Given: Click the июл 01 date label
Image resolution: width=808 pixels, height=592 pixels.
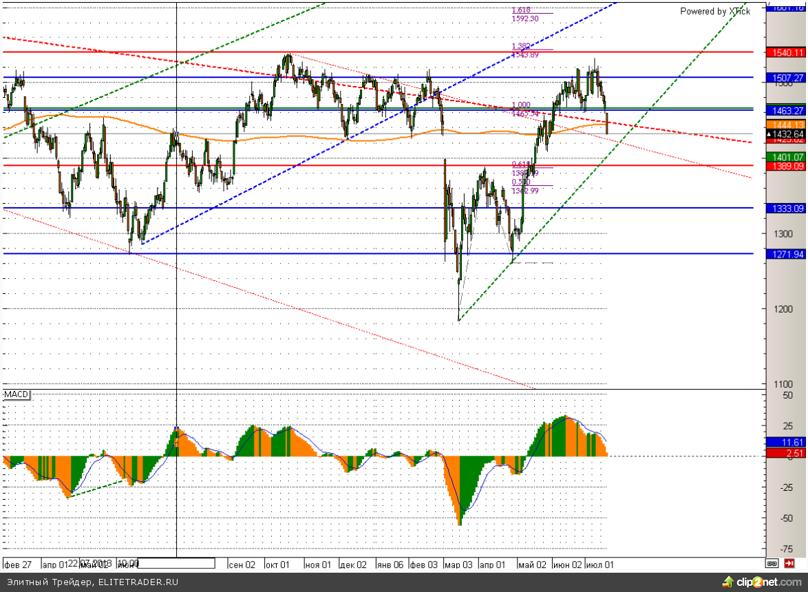Looking at the screenshot, I should coord(600,564).
